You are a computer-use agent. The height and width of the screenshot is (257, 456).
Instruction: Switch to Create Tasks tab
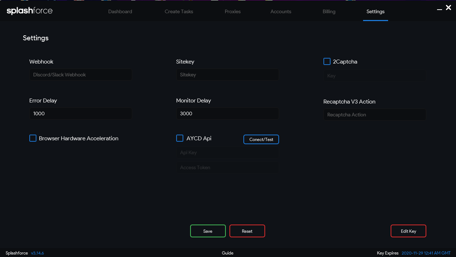click(x=179, y=11)
